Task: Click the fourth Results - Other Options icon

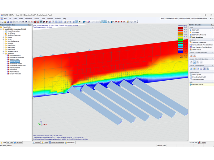Action: (x=201, y=69)
